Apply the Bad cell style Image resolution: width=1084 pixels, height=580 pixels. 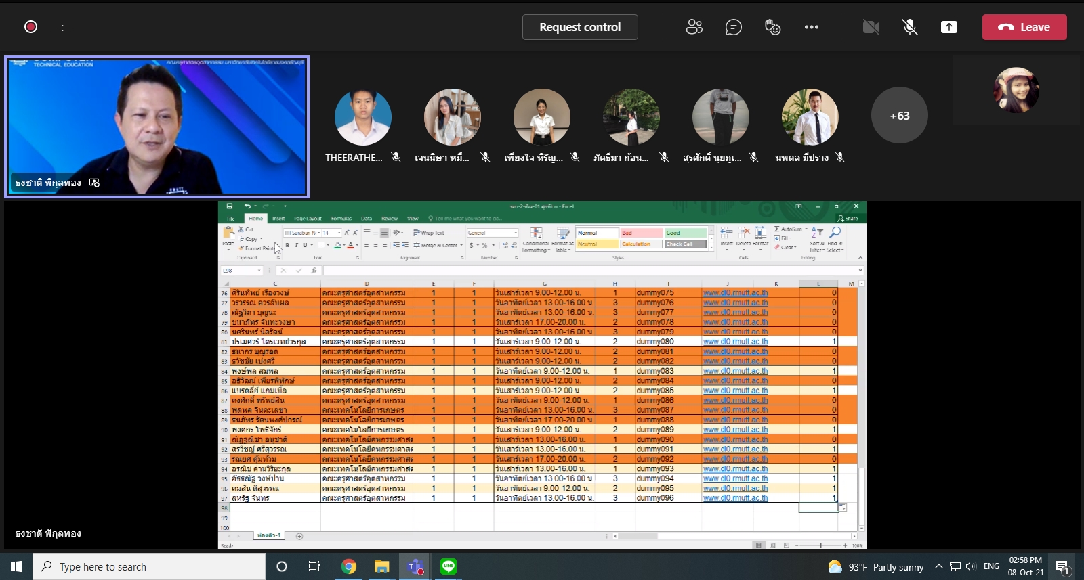coord(641,233)
